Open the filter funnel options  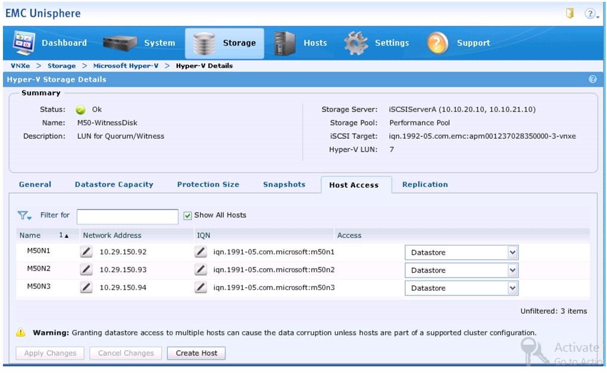[x=24, y=216]
